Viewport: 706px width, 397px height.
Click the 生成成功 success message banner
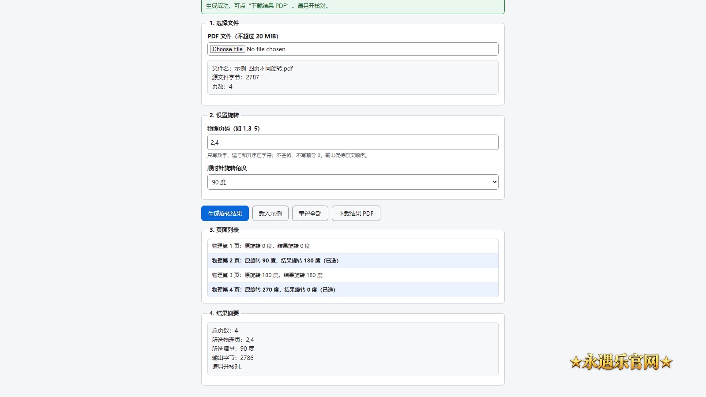click(353, 6)
